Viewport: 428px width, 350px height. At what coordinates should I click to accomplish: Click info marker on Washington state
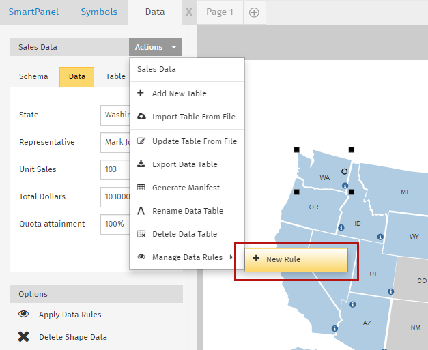(345, 186)
